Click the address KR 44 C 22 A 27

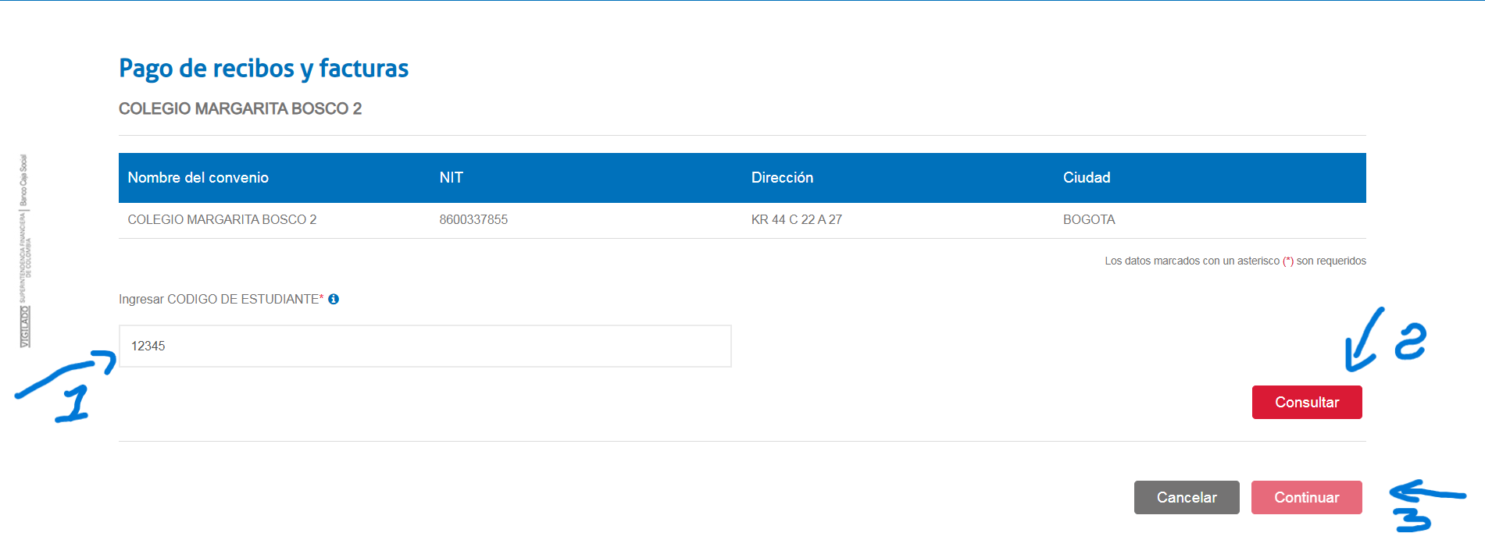pyautogui.click(x=796, y=220)
